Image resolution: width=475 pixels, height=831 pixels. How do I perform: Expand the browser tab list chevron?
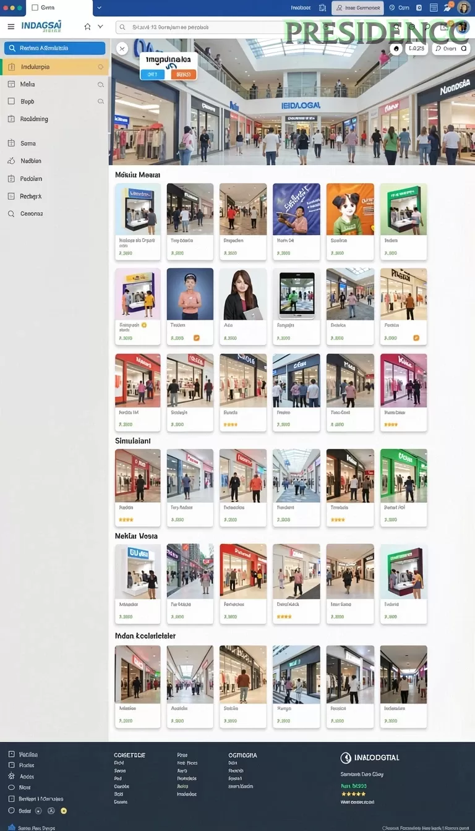pyautogui.click(x=100, y=8)
